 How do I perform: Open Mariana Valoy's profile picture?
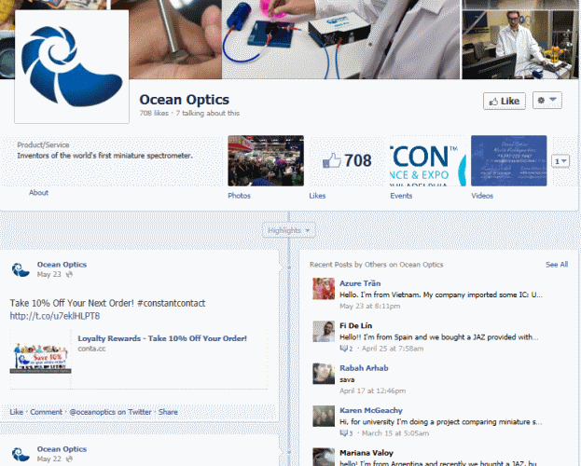click(324, 457)
